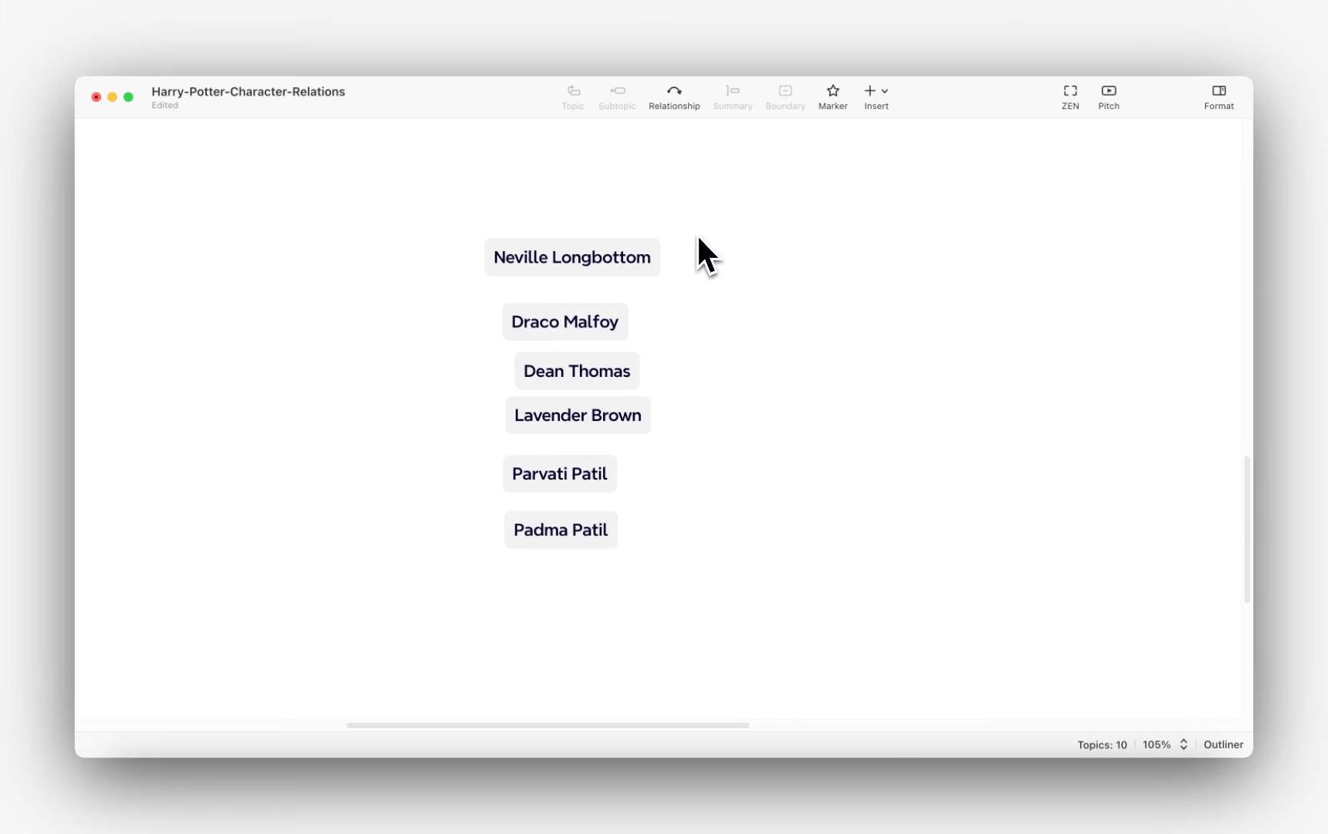This screenshot has width=1328, height=834.
Task: Select the Draco Malfoy topic
Action: coord(565,321)
